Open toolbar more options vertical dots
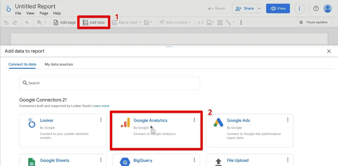The height and width of the screenshot is (166, 338). [x=241, y=22]
